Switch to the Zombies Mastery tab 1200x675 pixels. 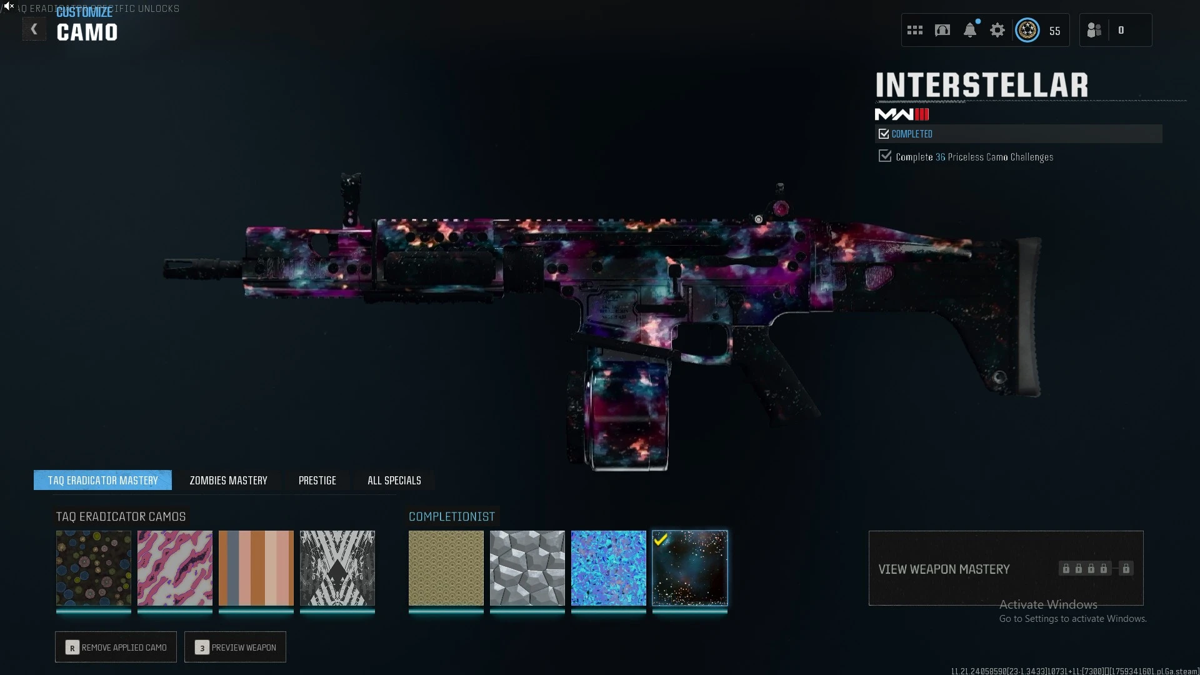pos(228,480)
